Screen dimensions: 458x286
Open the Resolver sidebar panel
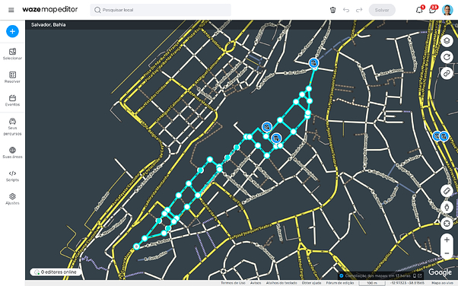(12, 78)
